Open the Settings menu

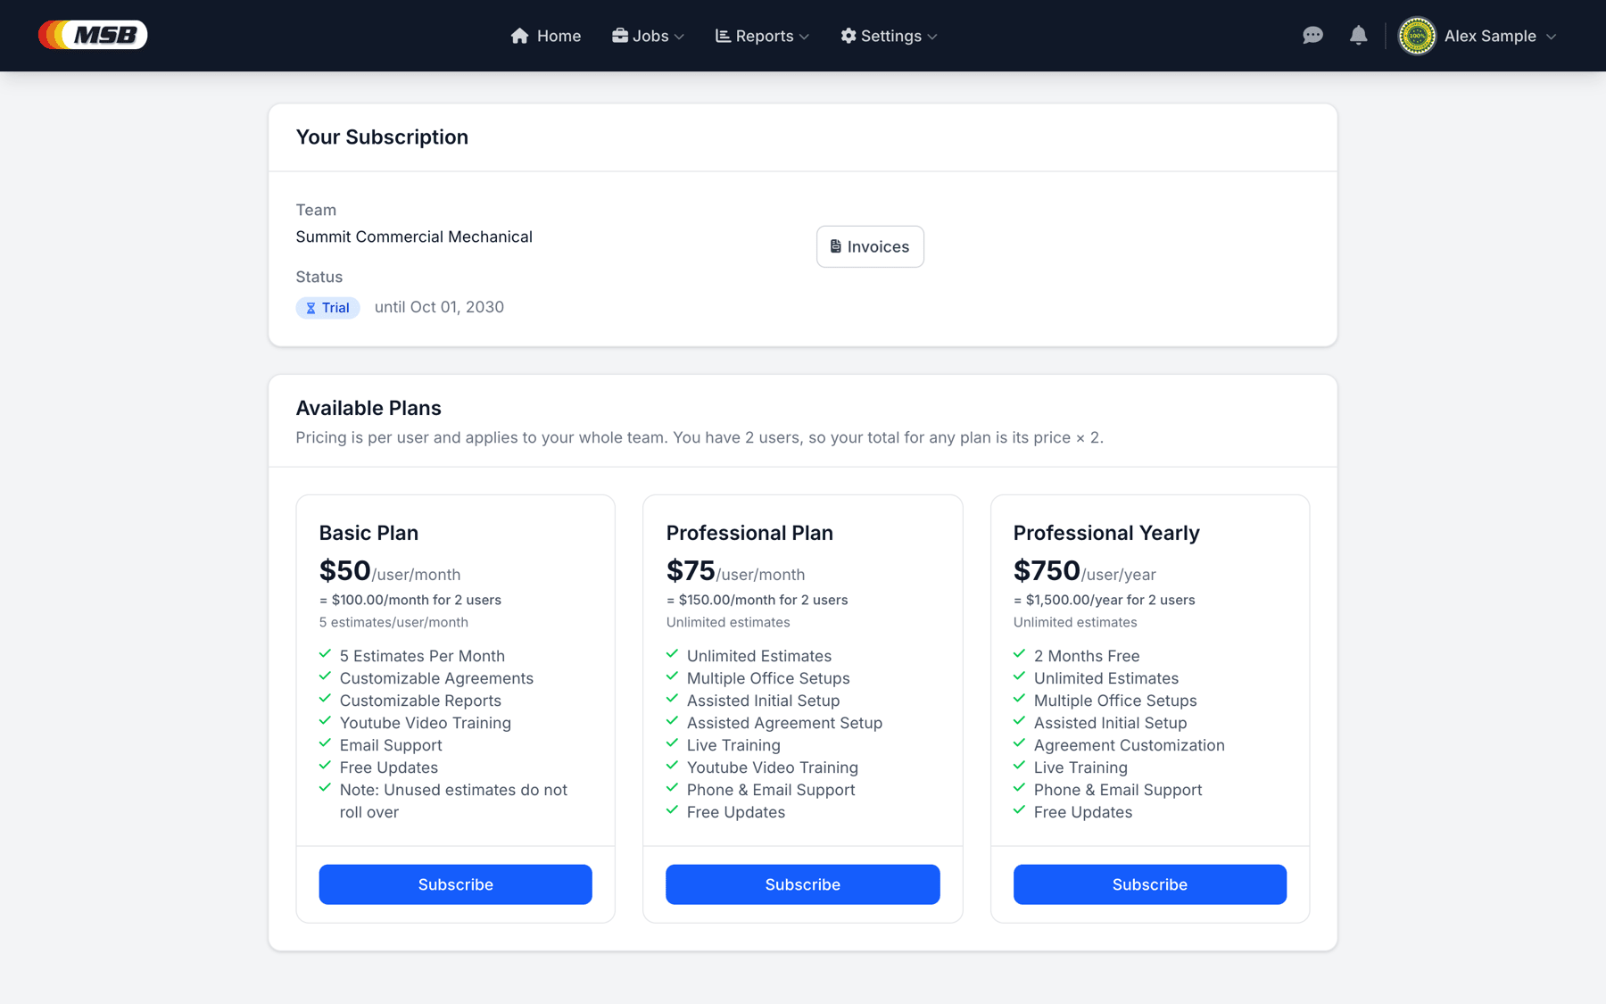[889, 36]
